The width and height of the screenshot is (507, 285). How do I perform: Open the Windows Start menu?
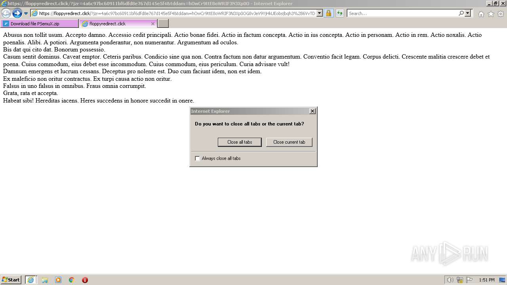pyautogui.click(x=11, y=280)
